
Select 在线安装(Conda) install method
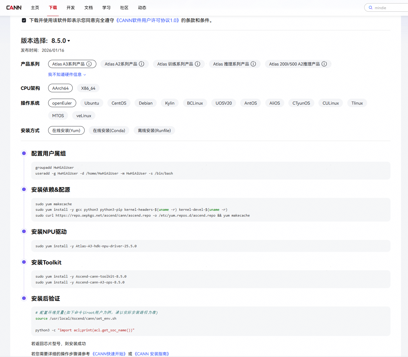109,130
